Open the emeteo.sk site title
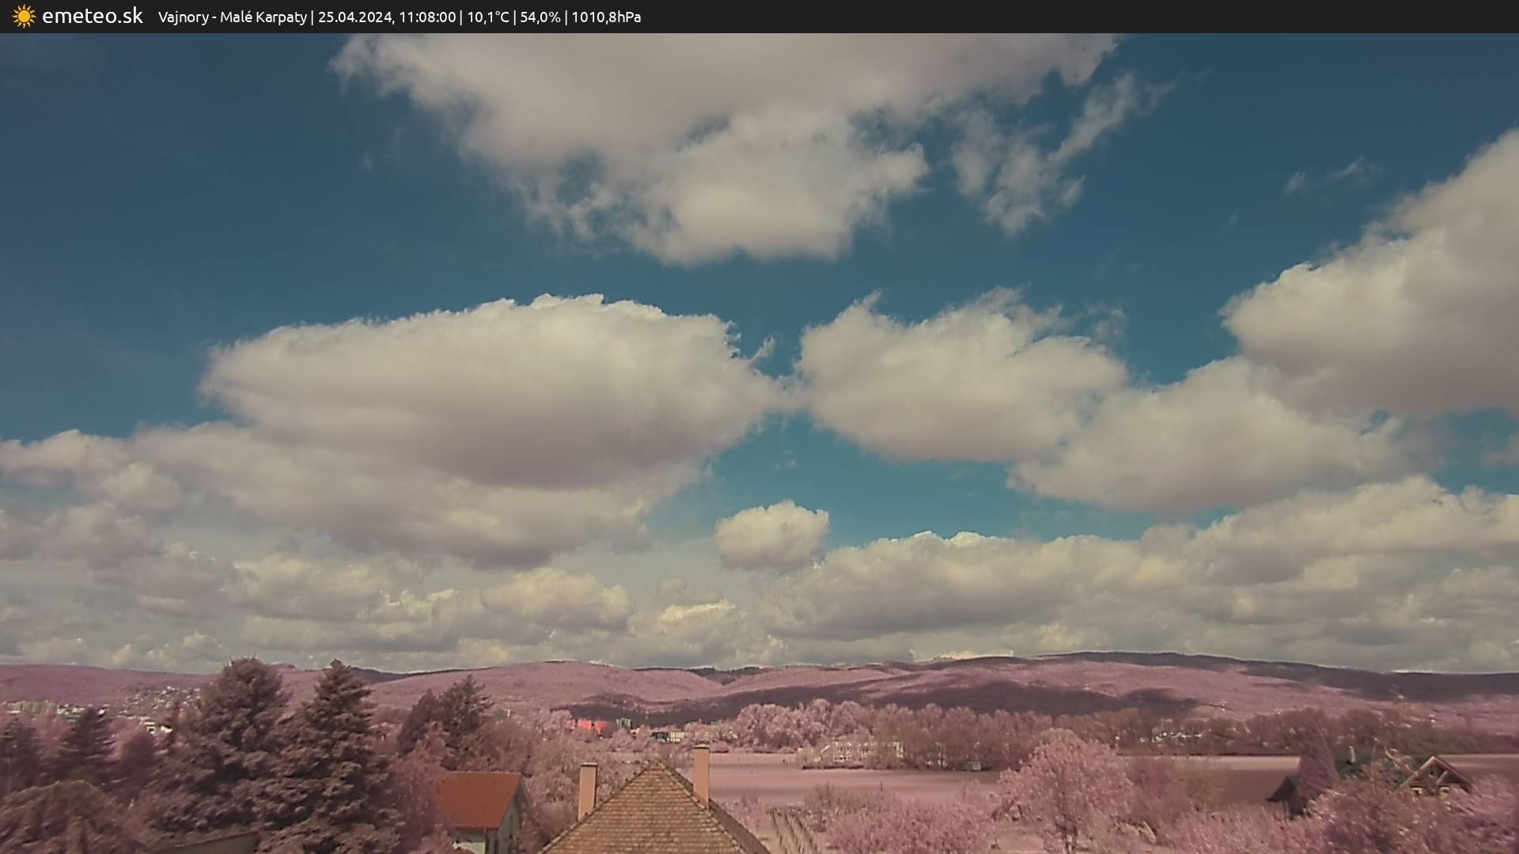This screenshot has height=854, width=1519. pos(93,17)
